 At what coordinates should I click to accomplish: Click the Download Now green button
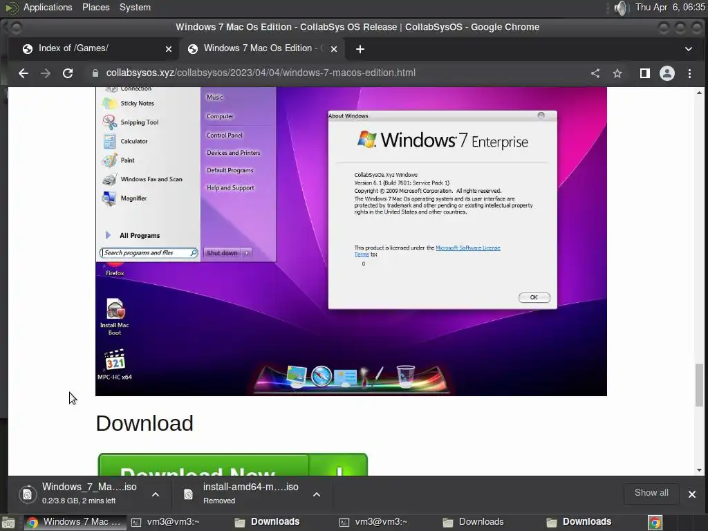pyautogui.click(x=232, y=465)
